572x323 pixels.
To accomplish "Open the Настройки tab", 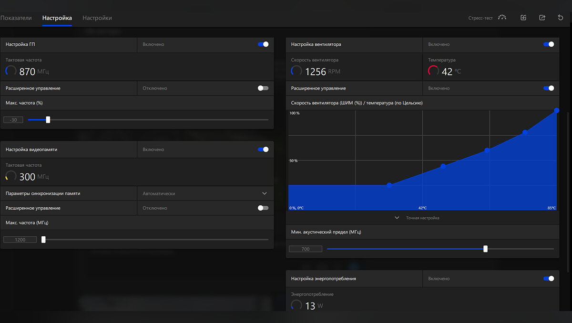I will (97, 18).
